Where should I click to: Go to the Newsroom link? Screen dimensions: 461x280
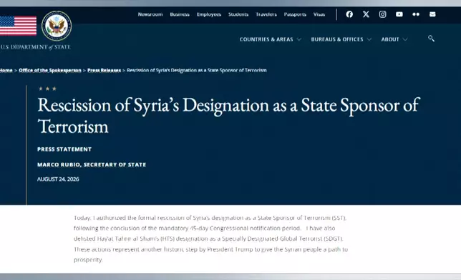150,14
